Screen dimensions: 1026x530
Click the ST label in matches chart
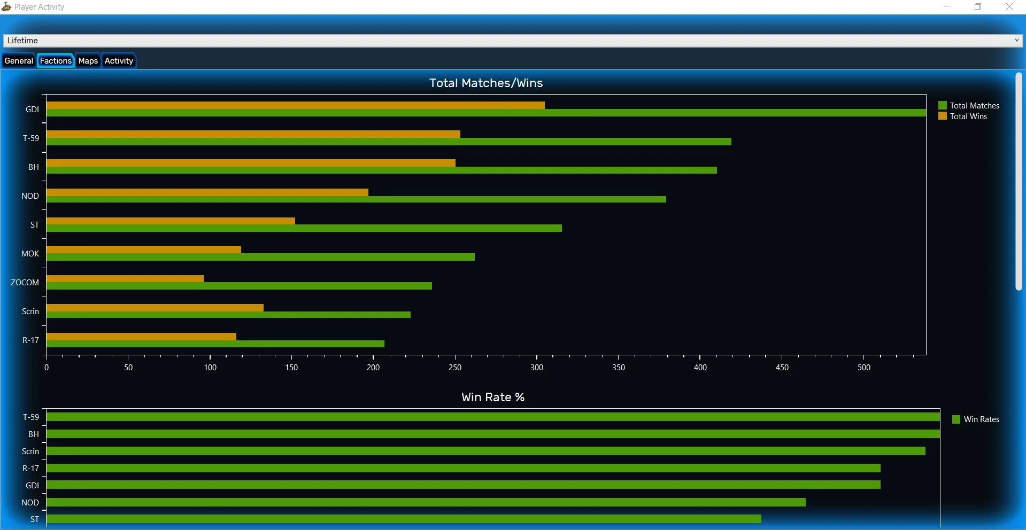[35, 225]
